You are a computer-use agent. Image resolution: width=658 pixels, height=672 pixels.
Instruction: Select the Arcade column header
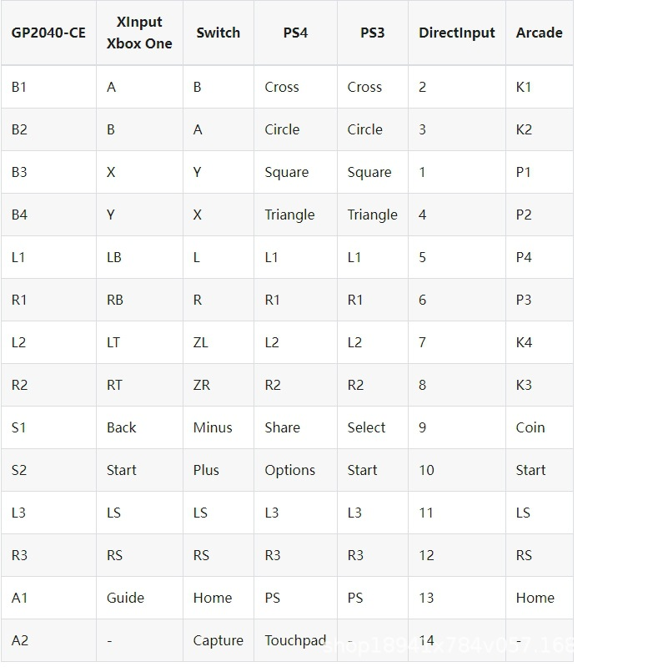coord(539,33)
